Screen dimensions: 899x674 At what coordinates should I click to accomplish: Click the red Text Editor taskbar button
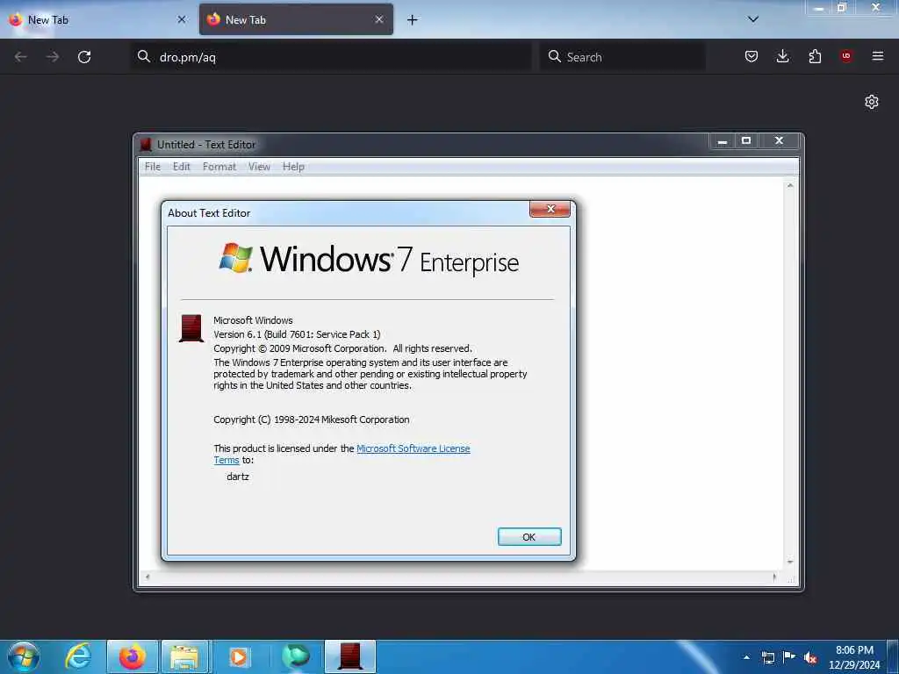[350, 656]
